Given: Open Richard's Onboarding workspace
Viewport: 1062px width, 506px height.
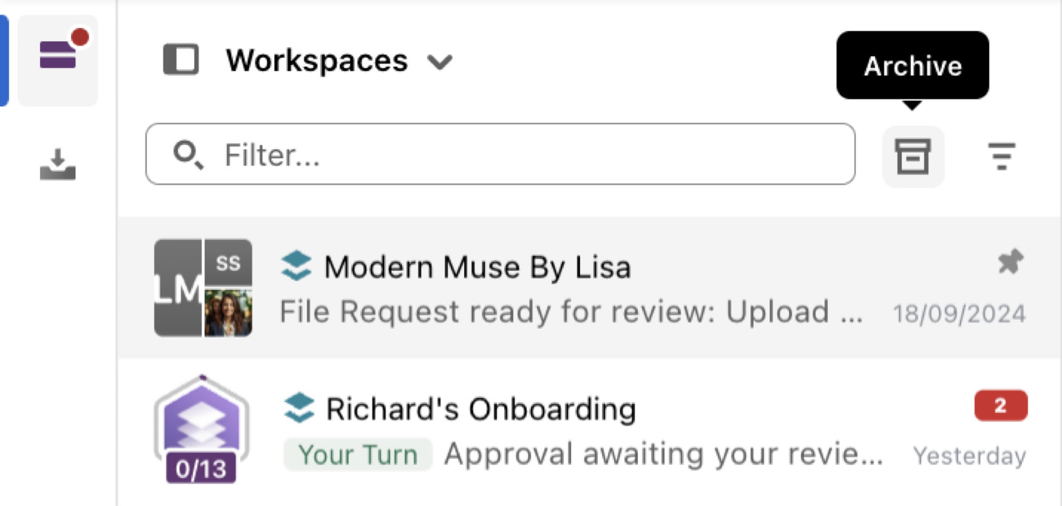Looking at the screenshot, I should point(589,432).
